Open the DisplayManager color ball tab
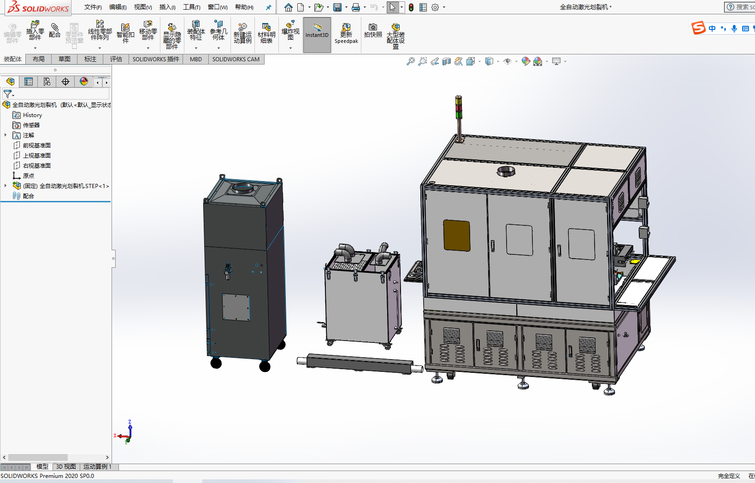 [84, 82]
